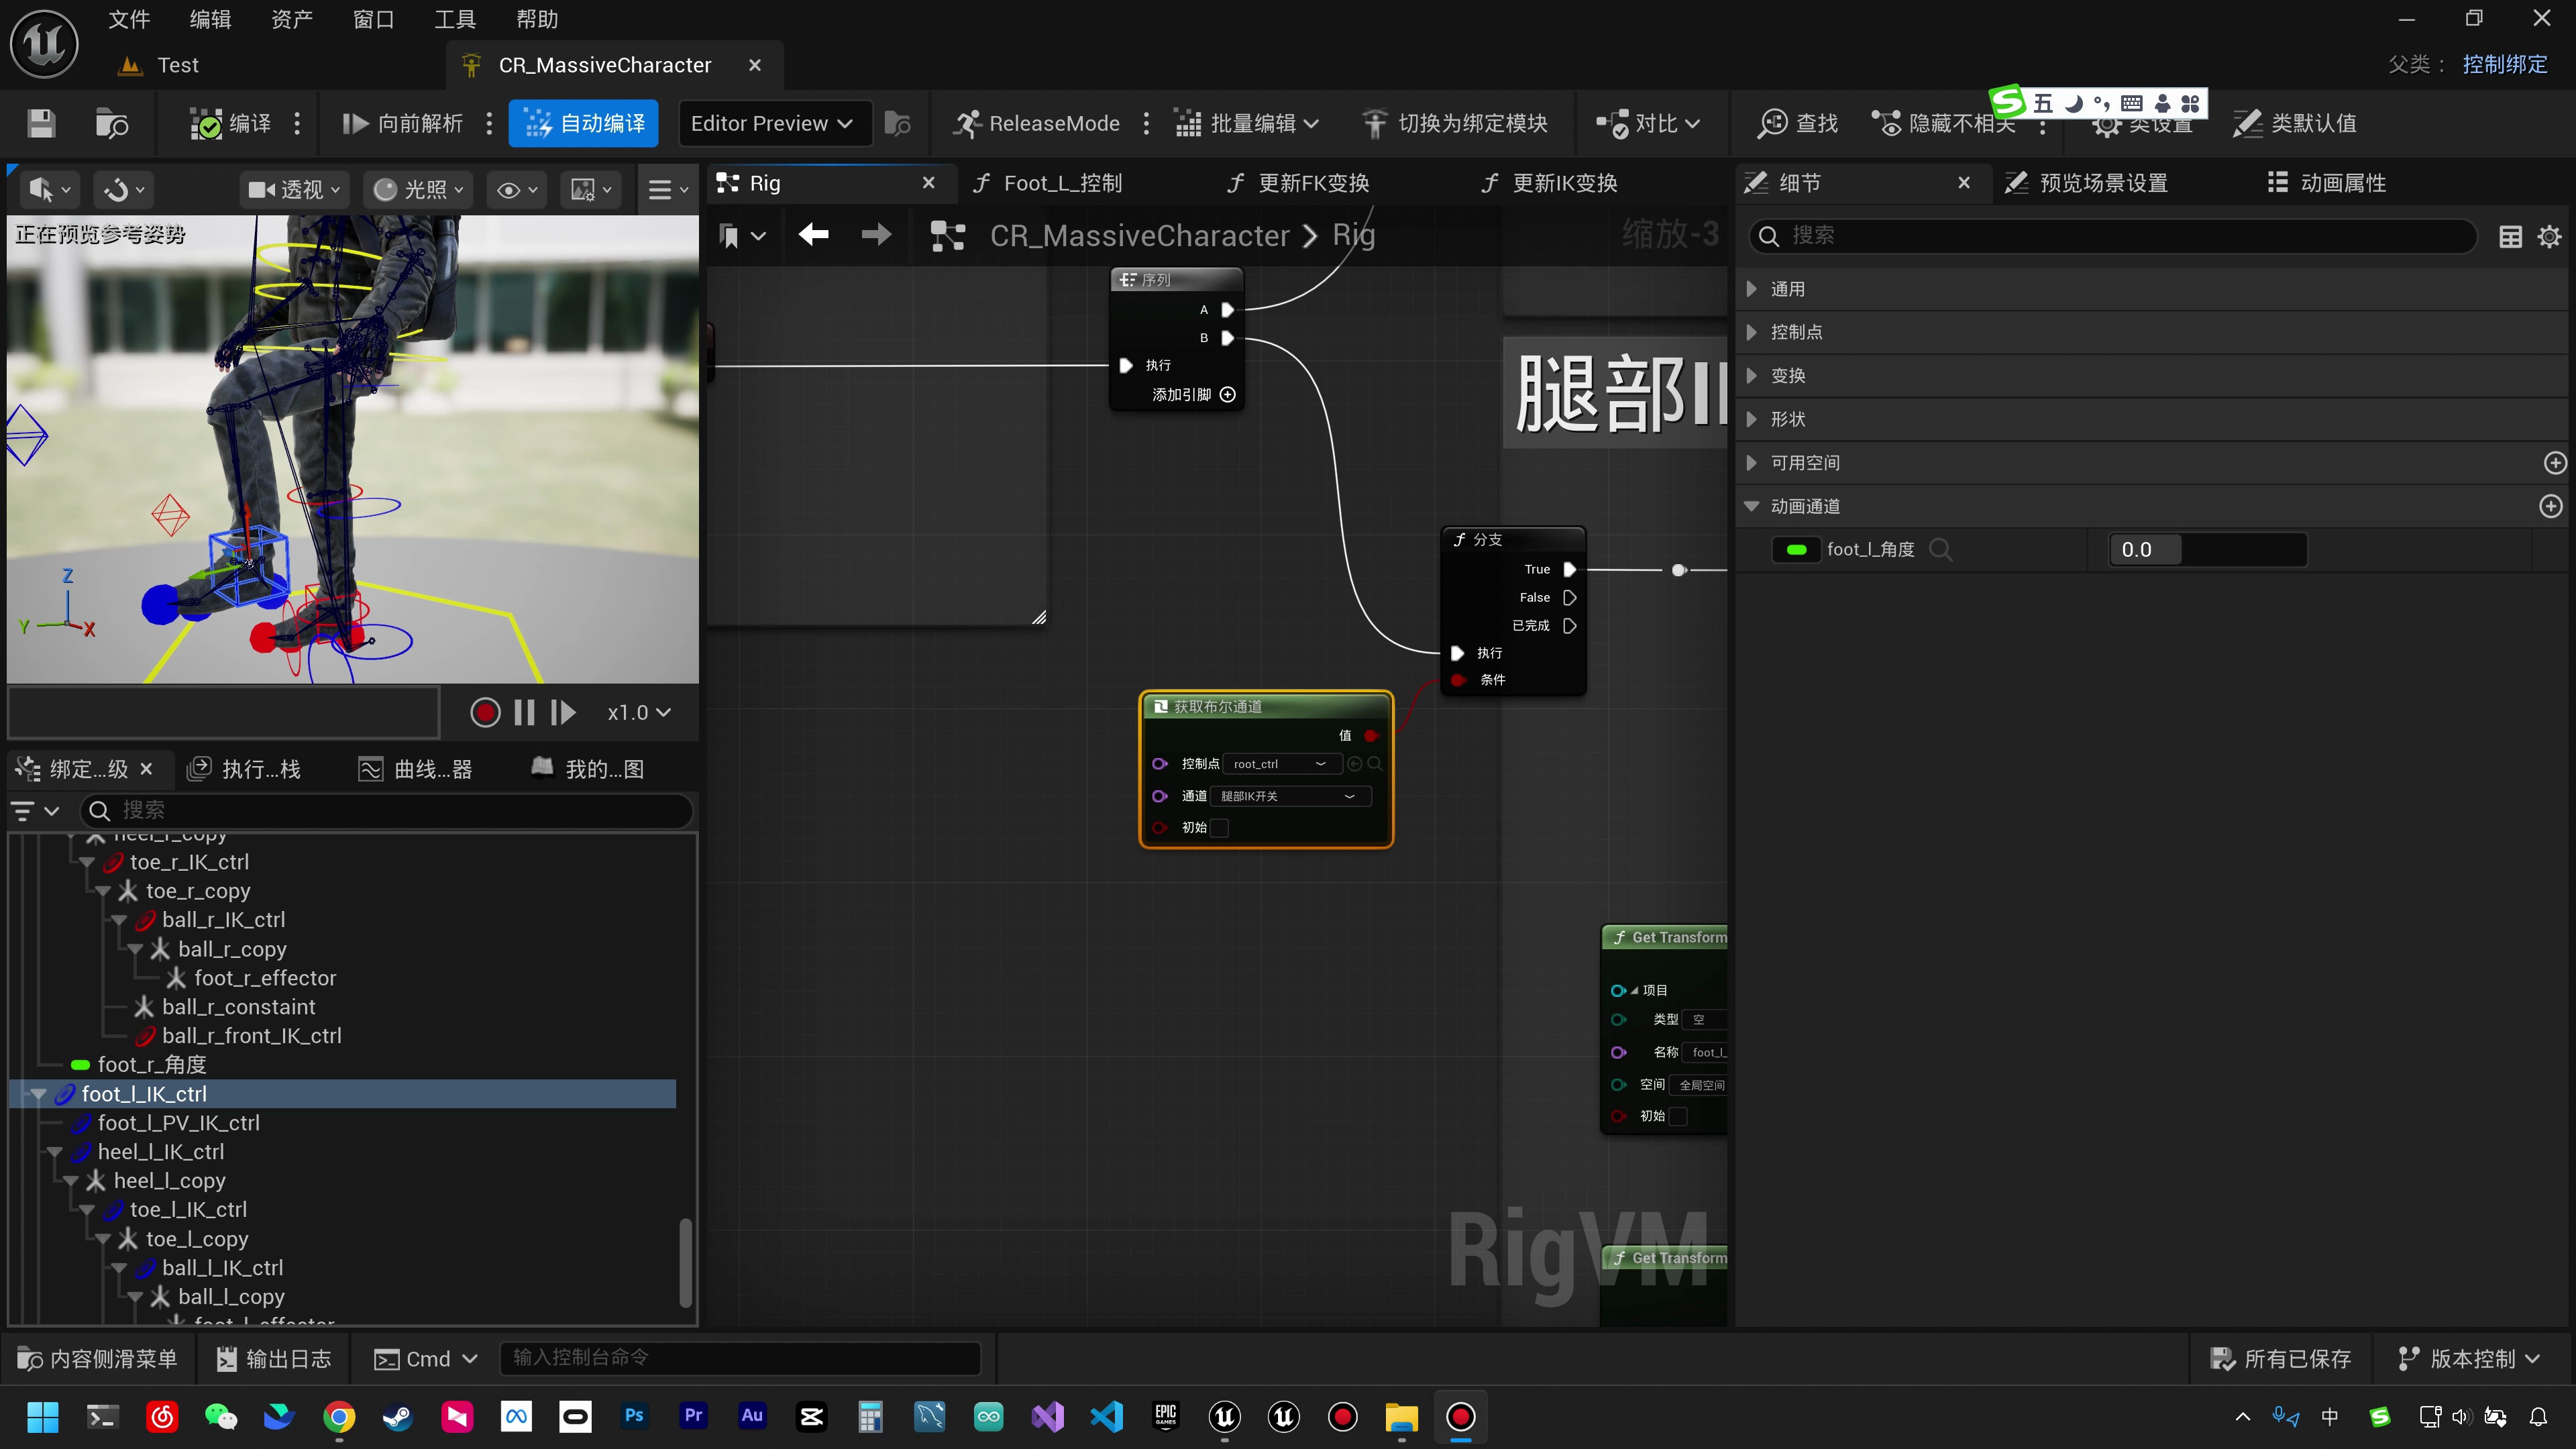Open details panel settings gear
The image size is (2576, 1449).
(2550, 236)
